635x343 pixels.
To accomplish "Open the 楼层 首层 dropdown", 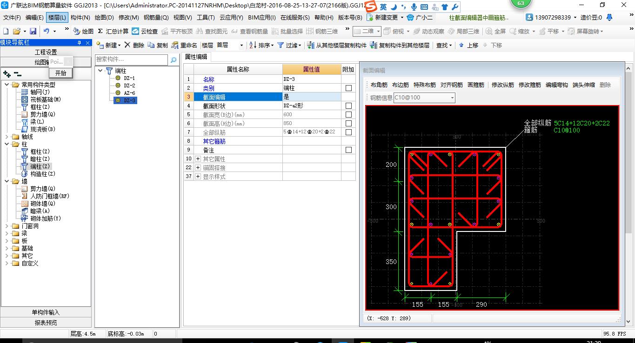I will click(x=241, y=46).
